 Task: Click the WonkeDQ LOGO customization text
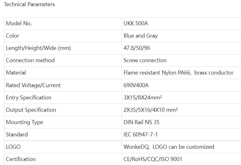point(169,147)
